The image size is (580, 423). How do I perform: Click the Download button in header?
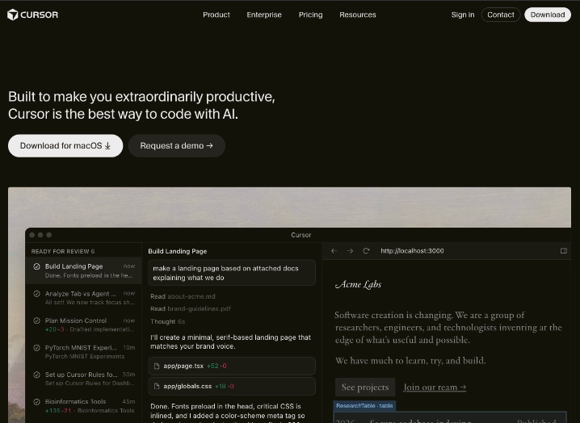(548, 15)
